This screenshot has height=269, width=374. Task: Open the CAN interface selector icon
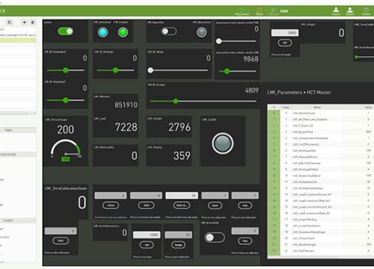tap(274, 11)
